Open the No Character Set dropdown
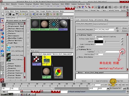Image resolution: width=129 pixels, height=96 pixels. pyautogui.click(x=108, y=89)
